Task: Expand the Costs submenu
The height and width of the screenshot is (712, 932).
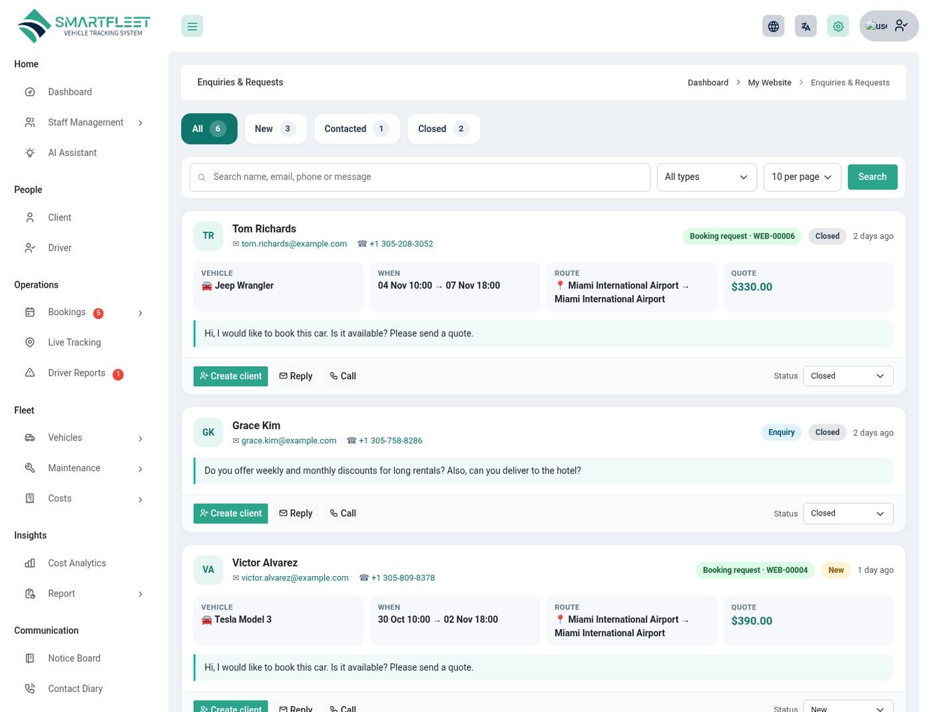Action: [x=140, y=499]
